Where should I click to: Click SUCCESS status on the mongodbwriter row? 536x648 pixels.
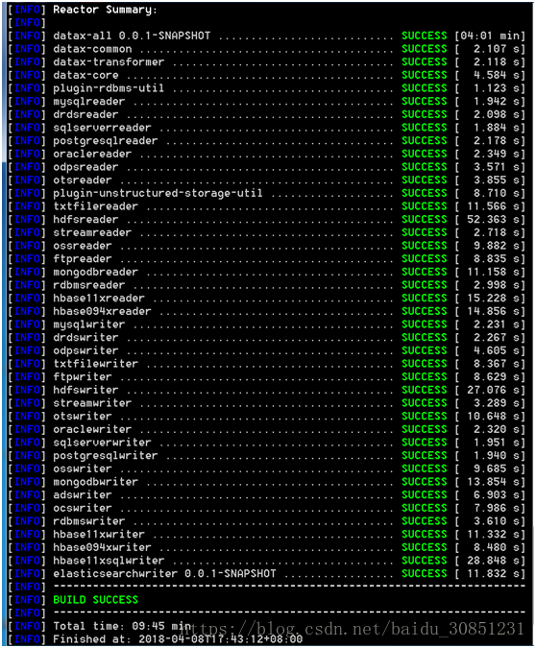(x=425, y=482)
